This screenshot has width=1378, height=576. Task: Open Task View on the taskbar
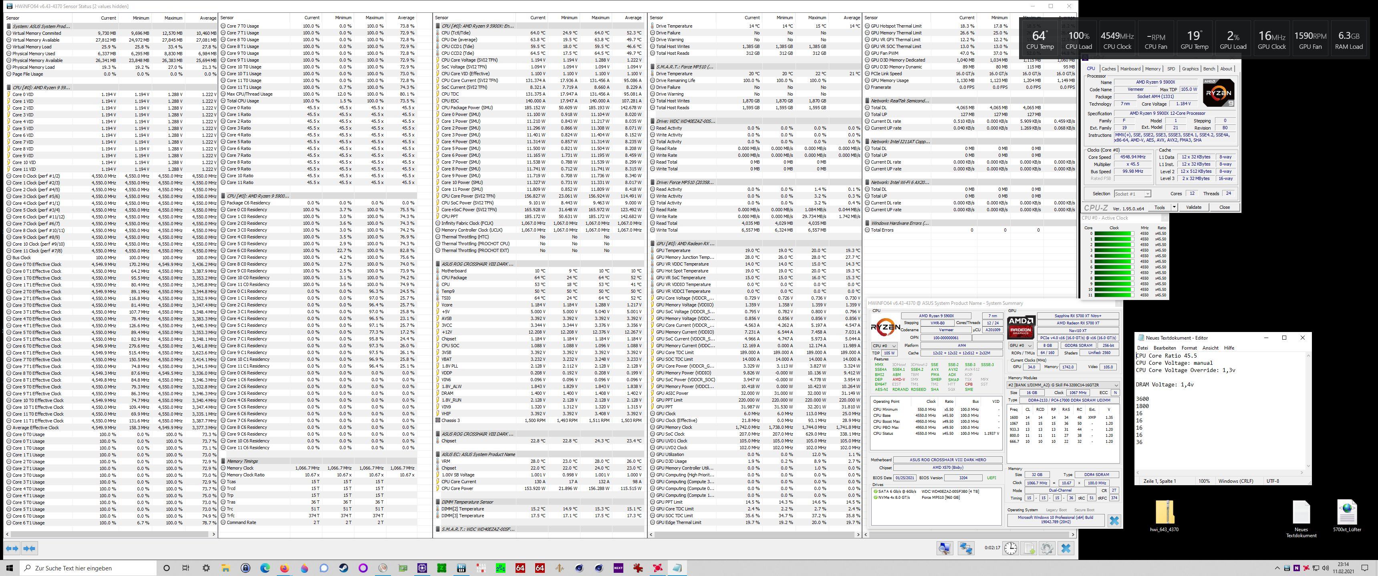185,568
